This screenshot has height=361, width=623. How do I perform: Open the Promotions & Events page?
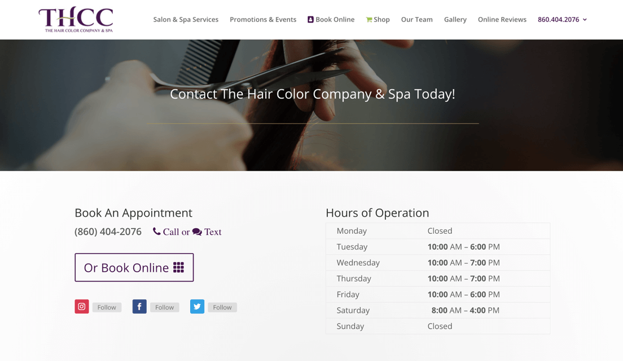point(263,19)
